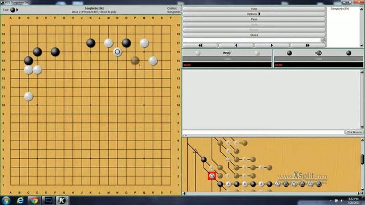The height and width of the screenshot is (205, 365).
Task: Step forward one move
Action: [271, 46]
